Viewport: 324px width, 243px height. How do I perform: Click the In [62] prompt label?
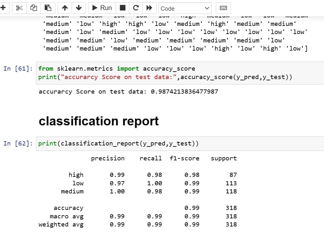click(x=18, y=143)
